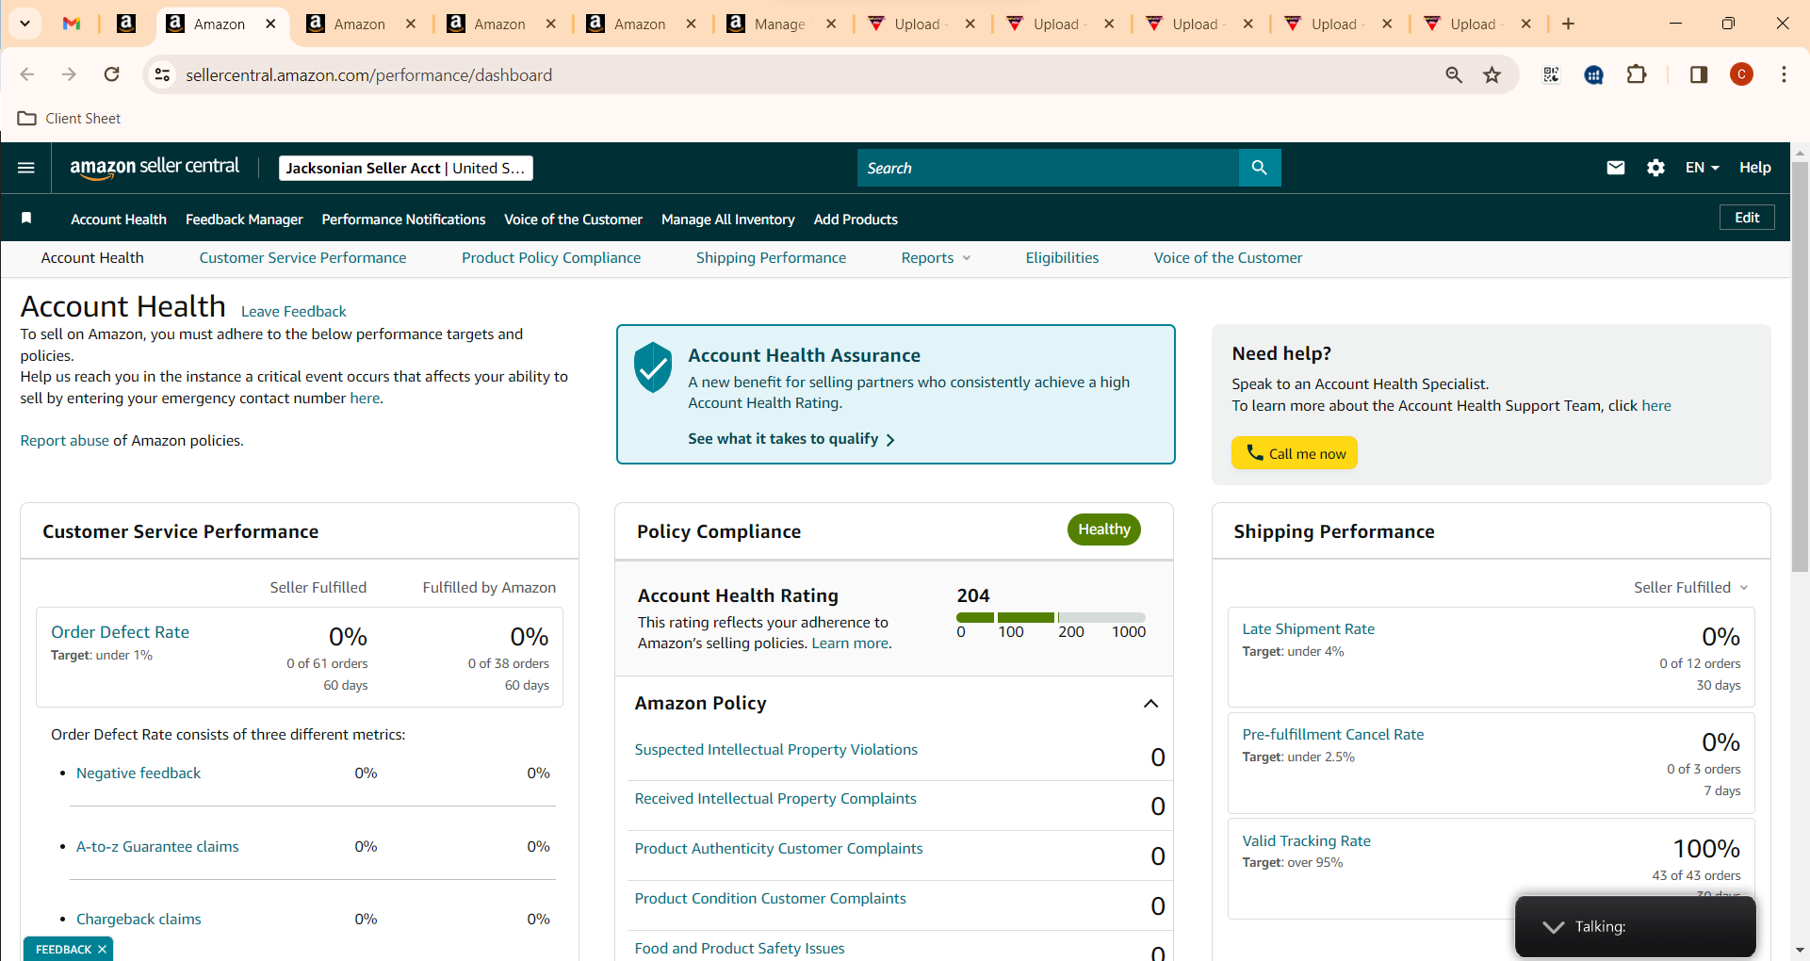Image resolution: width=1810 pixels, height=961 pixels.
Task: Bookmark this page with the star icon
Action: click(1492, 74)
